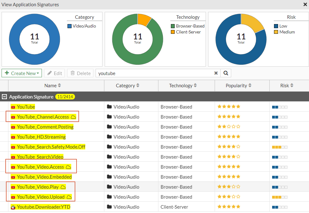This screenshot has width=309, height=213.
Task: Click cloud icon beside YouTube_Video.Upload
Action: (x=69, y=197)
